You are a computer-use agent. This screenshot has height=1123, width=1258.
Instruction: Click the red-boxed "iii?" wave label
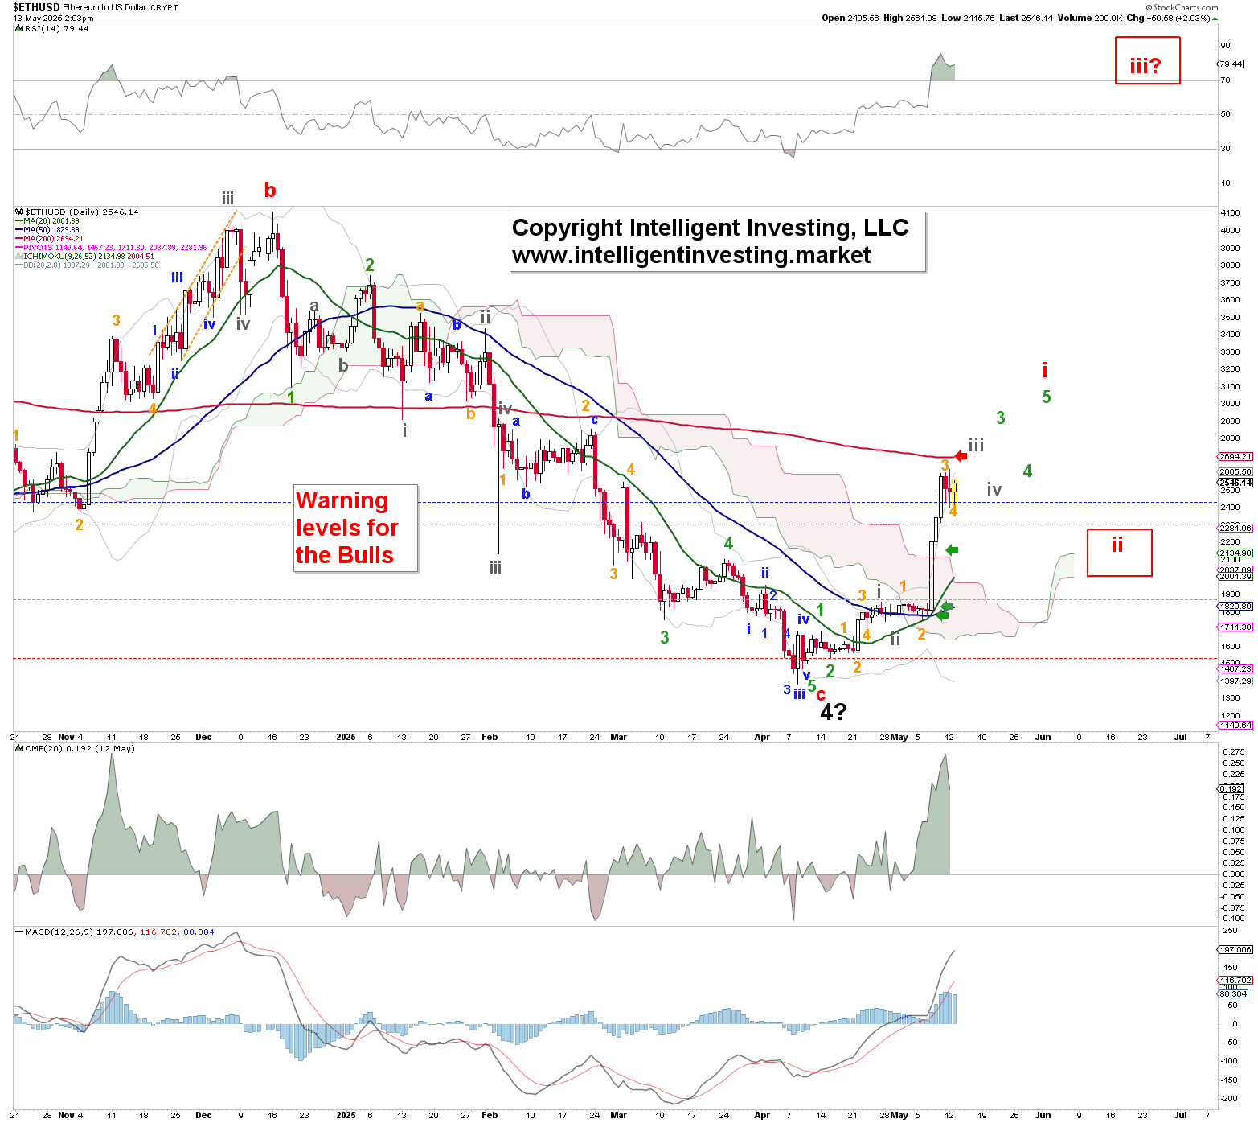tap(1147, 60)
